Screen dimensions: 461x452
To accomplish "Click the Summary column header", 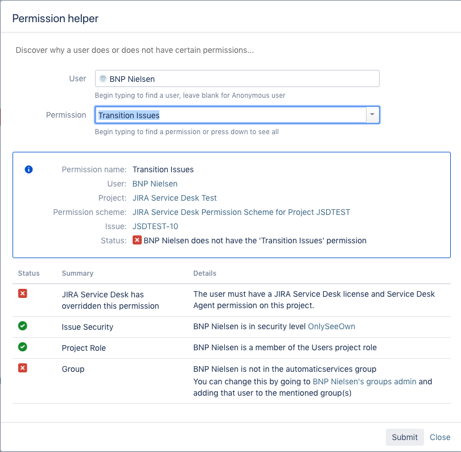I will click(x=77, y=273).
